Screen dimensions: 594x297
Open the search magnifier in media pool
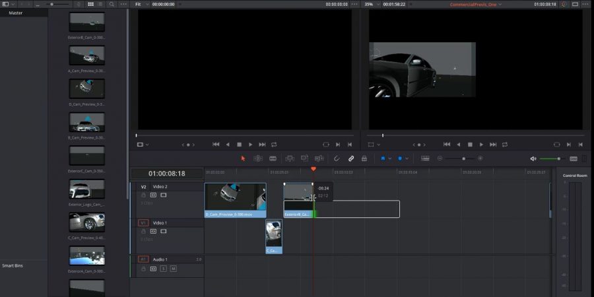(x=113, y=4)
